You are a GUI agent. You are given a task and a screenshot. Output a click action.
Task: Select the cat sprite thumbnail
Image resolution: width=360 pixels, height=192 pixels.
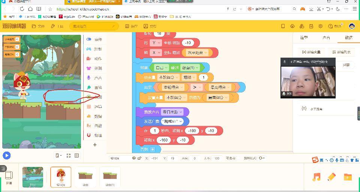pyautogui.click(x=61, y=177)
